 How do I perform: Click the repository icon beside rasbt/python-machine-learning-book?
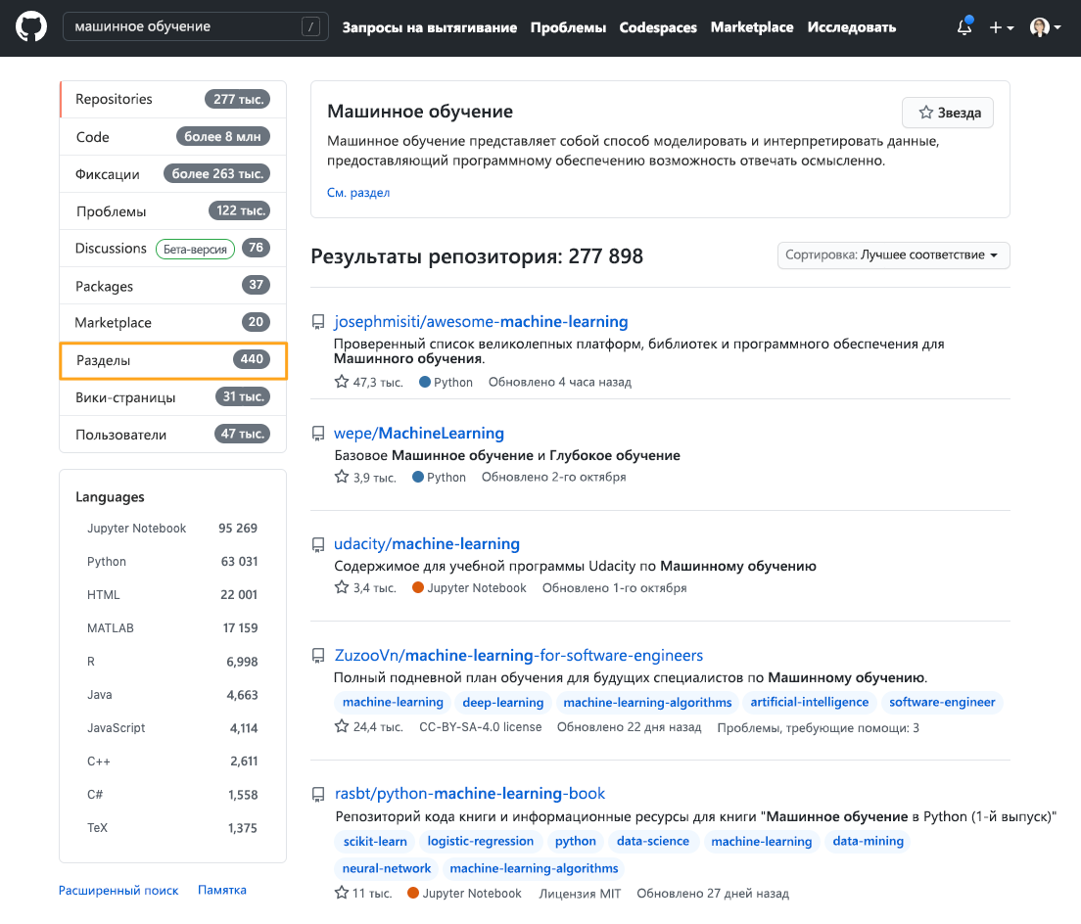click(x=317, y=793)
